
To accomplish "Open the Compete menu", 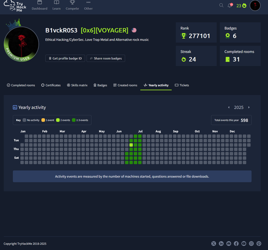I will (x=72, y=5).
